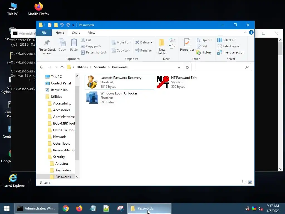The width and height of the screenshot is (285, 214).
Task: Click quick access Properties icon in title bar
Action: (x=50, y=25)
